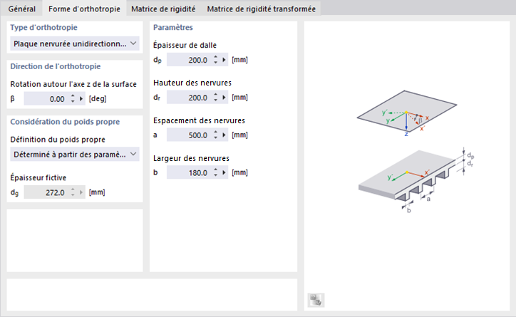Click the rib spacing a spinner arrows
The width and height of the screenshot is (516, 317).
215,135
